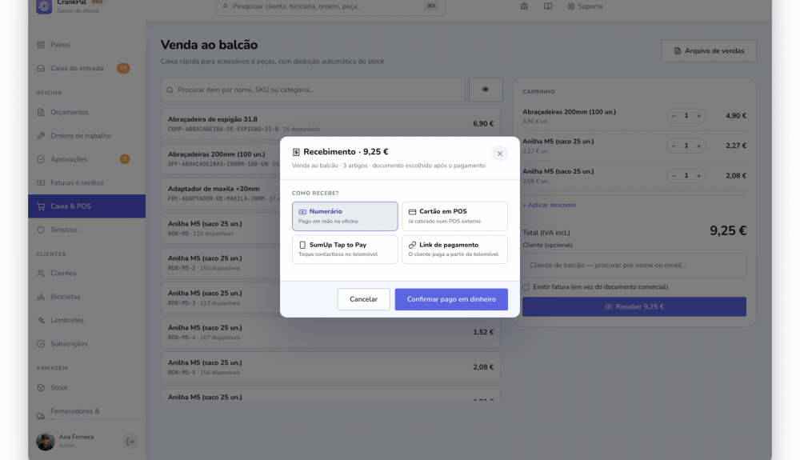Open Lembretes page
The height and width of the screenshot is (460, 800).
pyautogui.click(x=86, y=320)
